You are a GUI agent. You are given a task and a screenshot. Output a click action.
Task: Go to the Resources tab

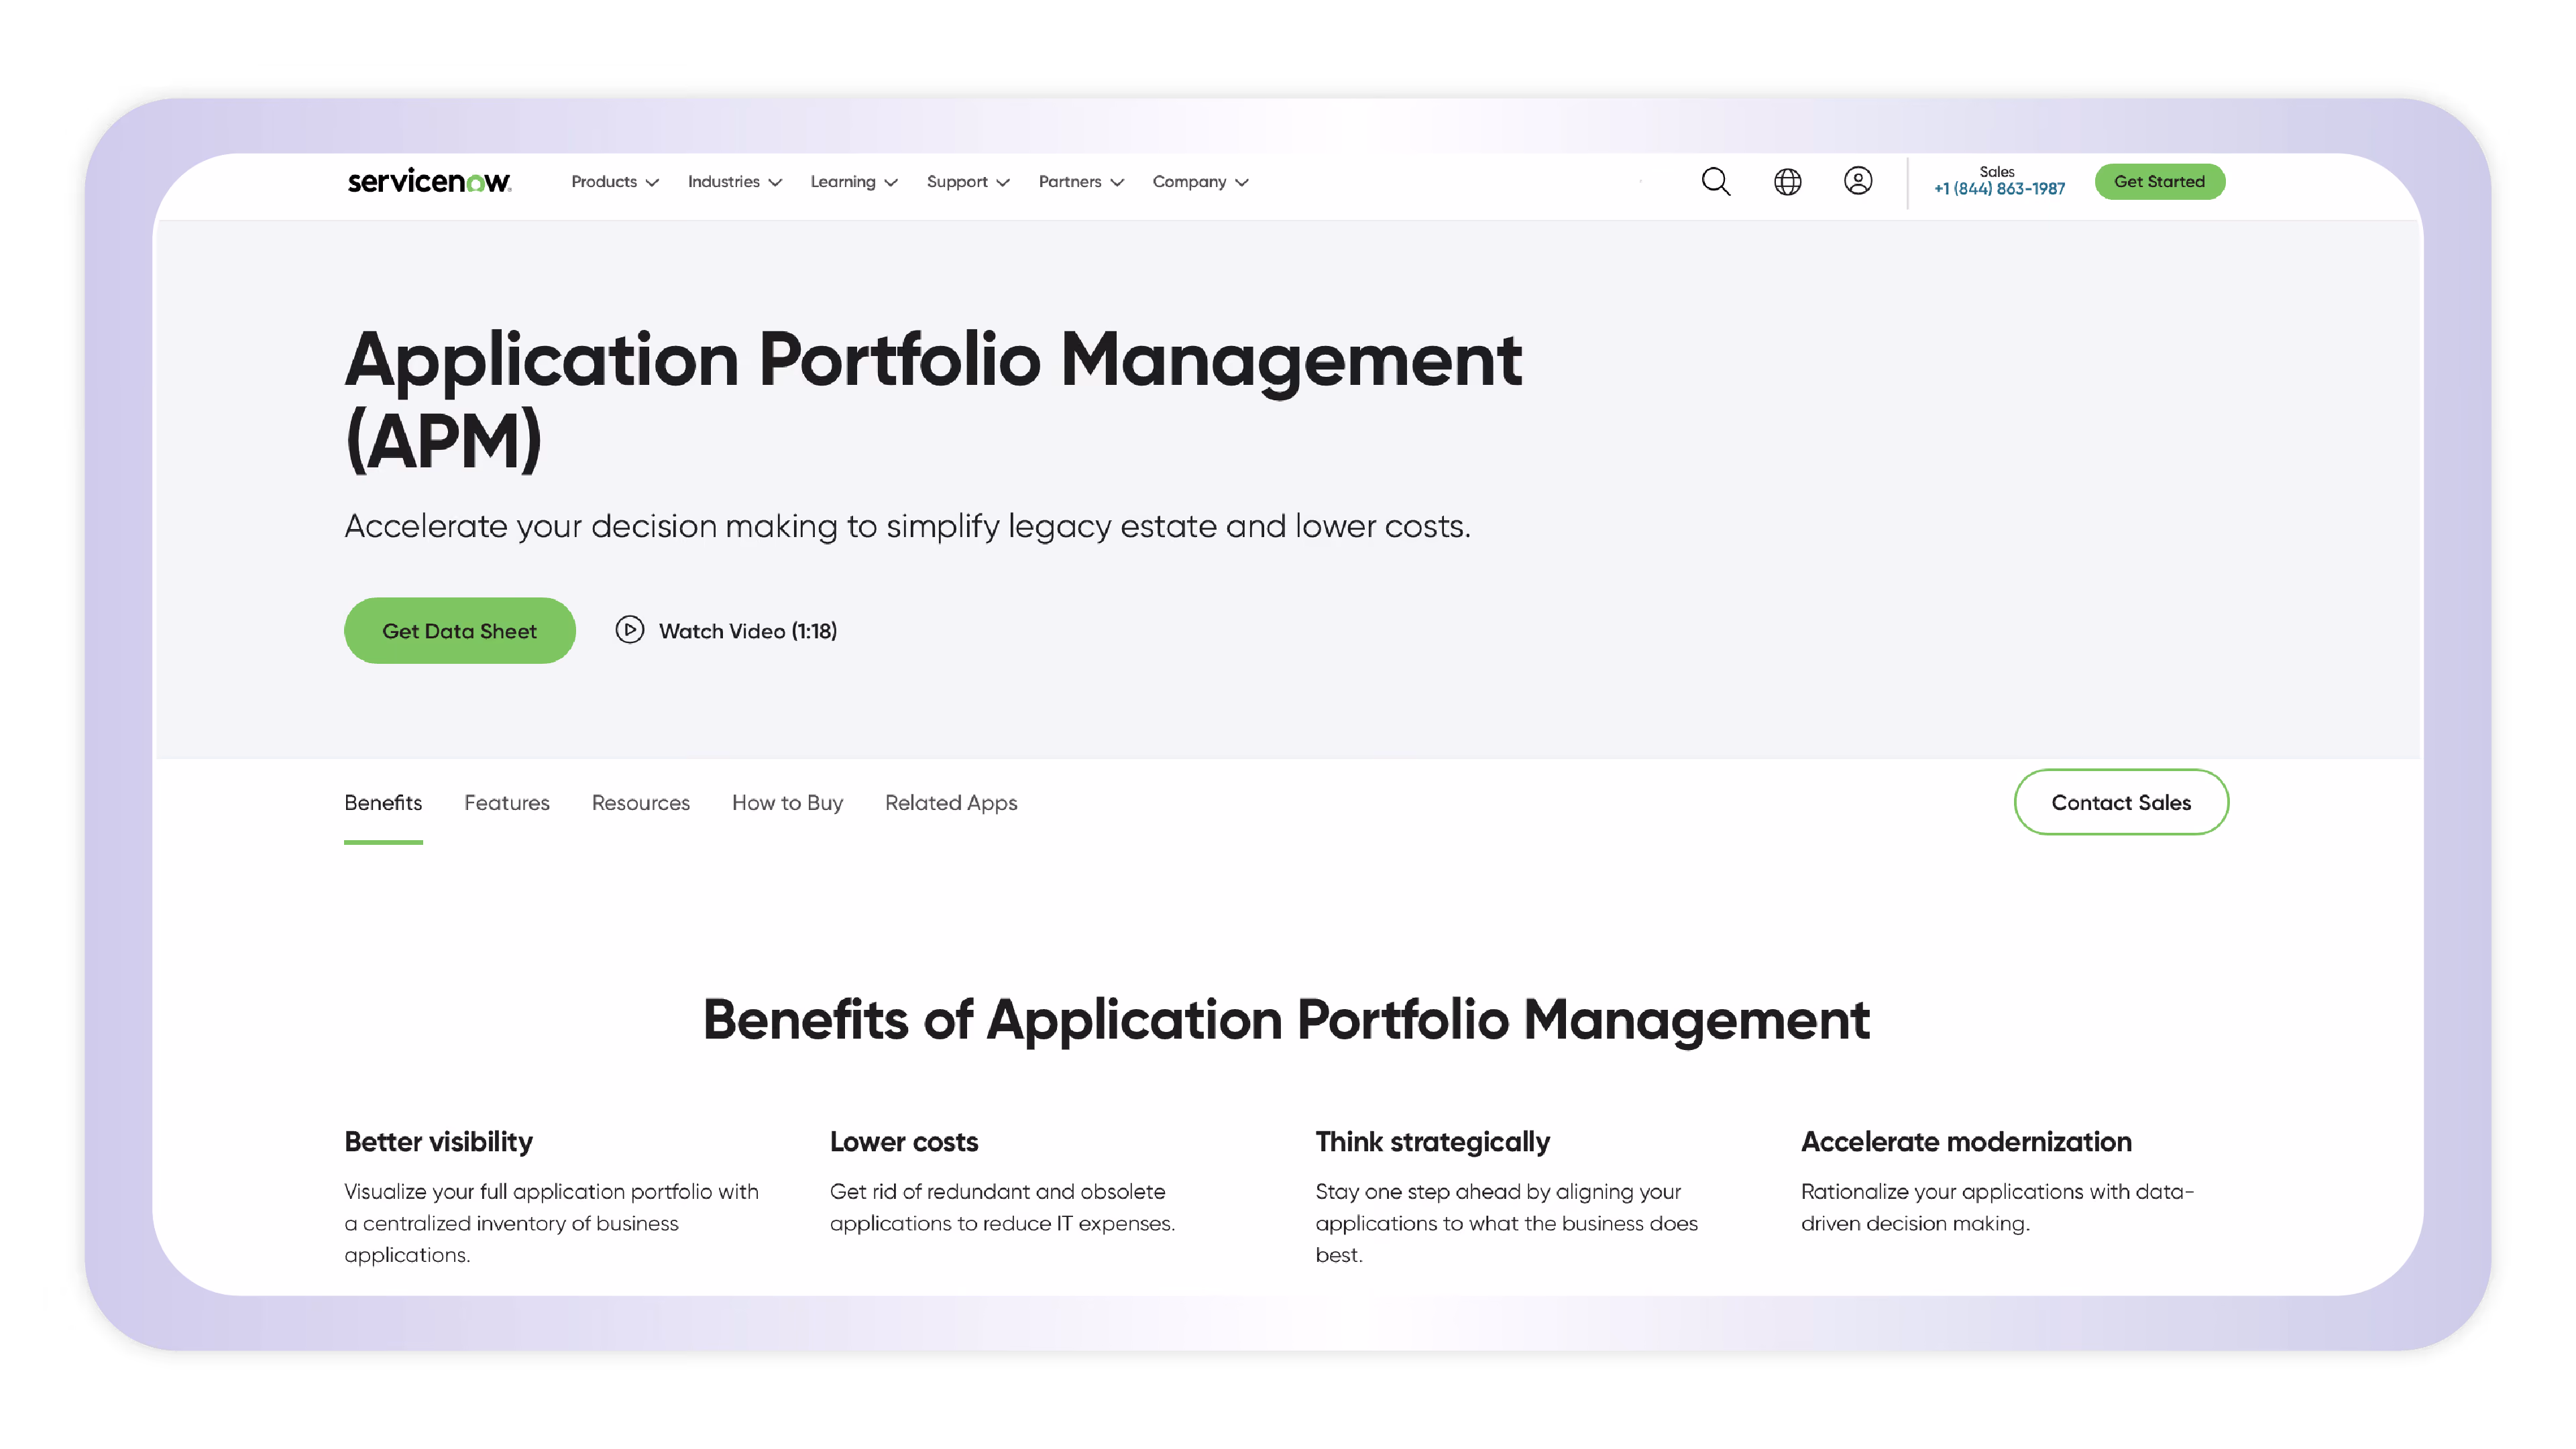point(641,803)
